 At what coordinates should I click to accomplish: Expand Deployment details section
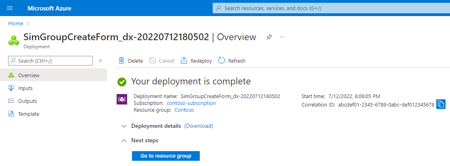[x=123, y=126]
